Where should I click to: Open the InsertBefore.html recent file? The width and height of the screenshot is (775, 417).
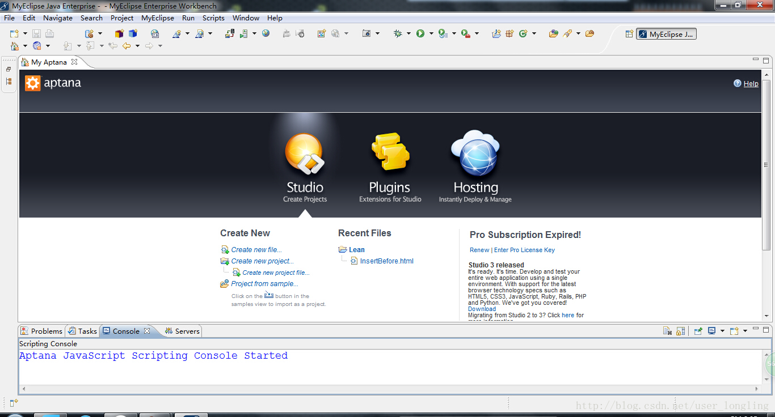tap(387, 261)
